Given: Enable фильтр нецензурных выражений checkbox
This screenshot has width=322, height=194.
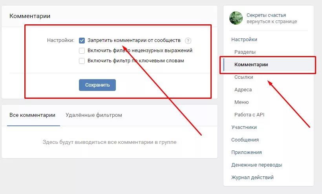Looking at the screenshot, I should [x=82, y=51].
